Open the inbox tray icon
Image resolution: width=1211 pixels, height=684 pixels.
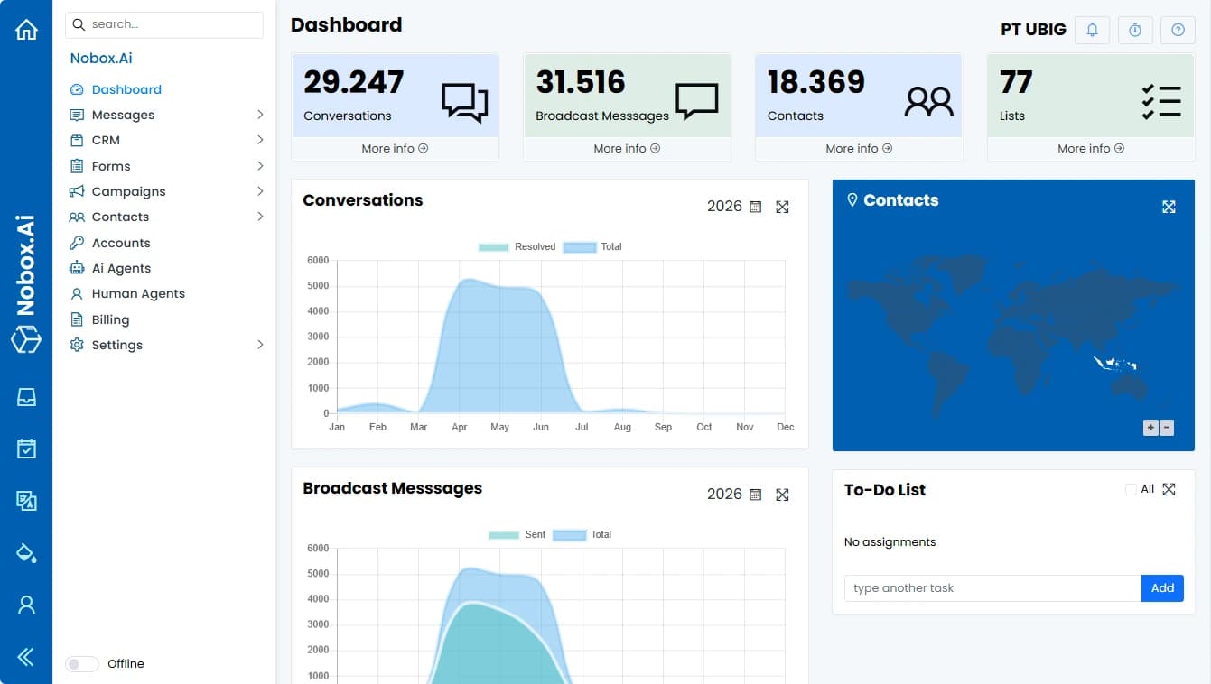(x=26, y=397)
